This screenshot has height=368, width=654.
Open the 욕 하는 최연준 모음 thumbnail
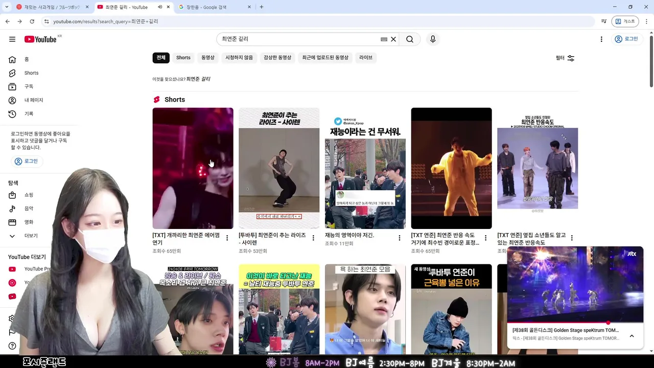tap(365, 309)
